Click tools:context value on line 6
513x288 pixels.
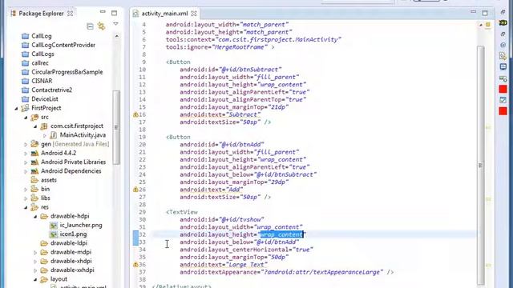(x=278, y=39)
